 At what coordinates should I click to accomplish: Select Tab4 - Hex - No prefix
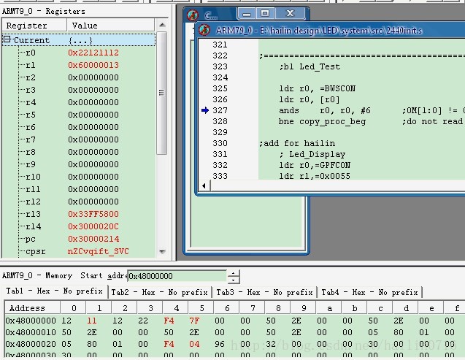point(369,292)
